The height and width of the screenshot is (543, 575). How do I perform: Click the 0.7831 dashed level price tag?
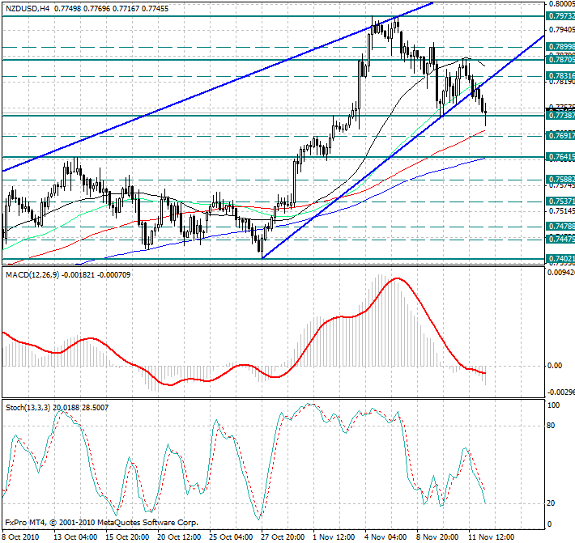560,76
